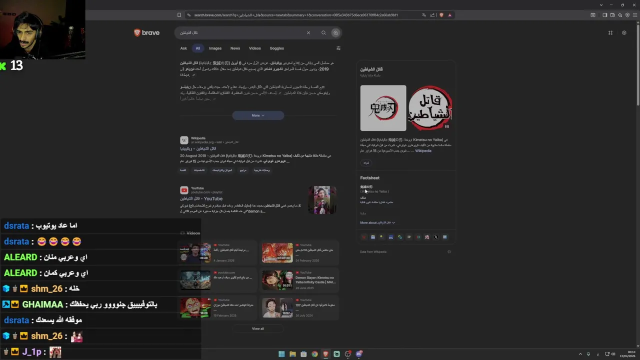Image resolution: width=640 pixels, height=360 pixels.
Task: Click the Brave Rewards triangle icon
Action: click(449, 15)
